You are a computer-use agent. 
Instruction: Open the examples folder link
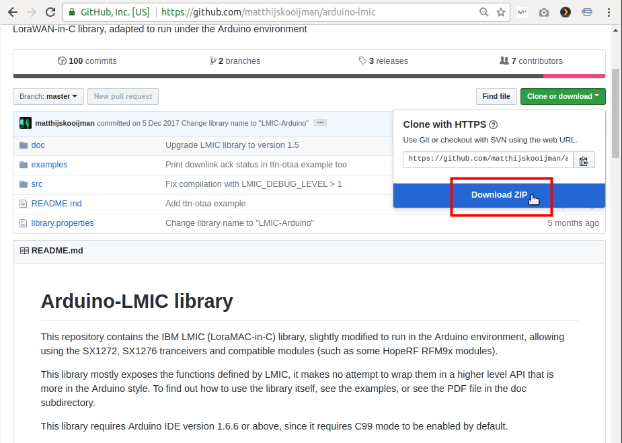coord(50,165)
